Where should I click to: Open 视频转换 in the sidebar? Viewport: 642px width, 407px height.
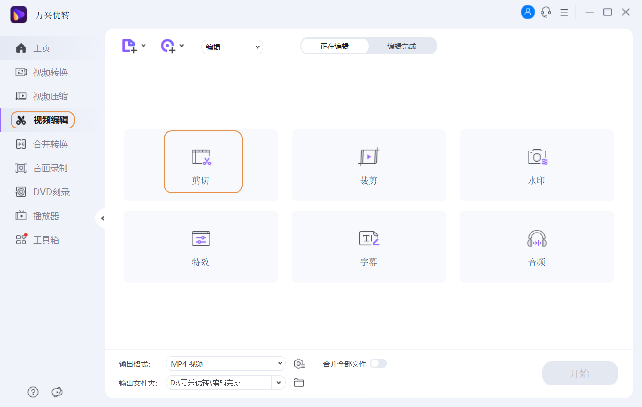click(x=52, y=72)
